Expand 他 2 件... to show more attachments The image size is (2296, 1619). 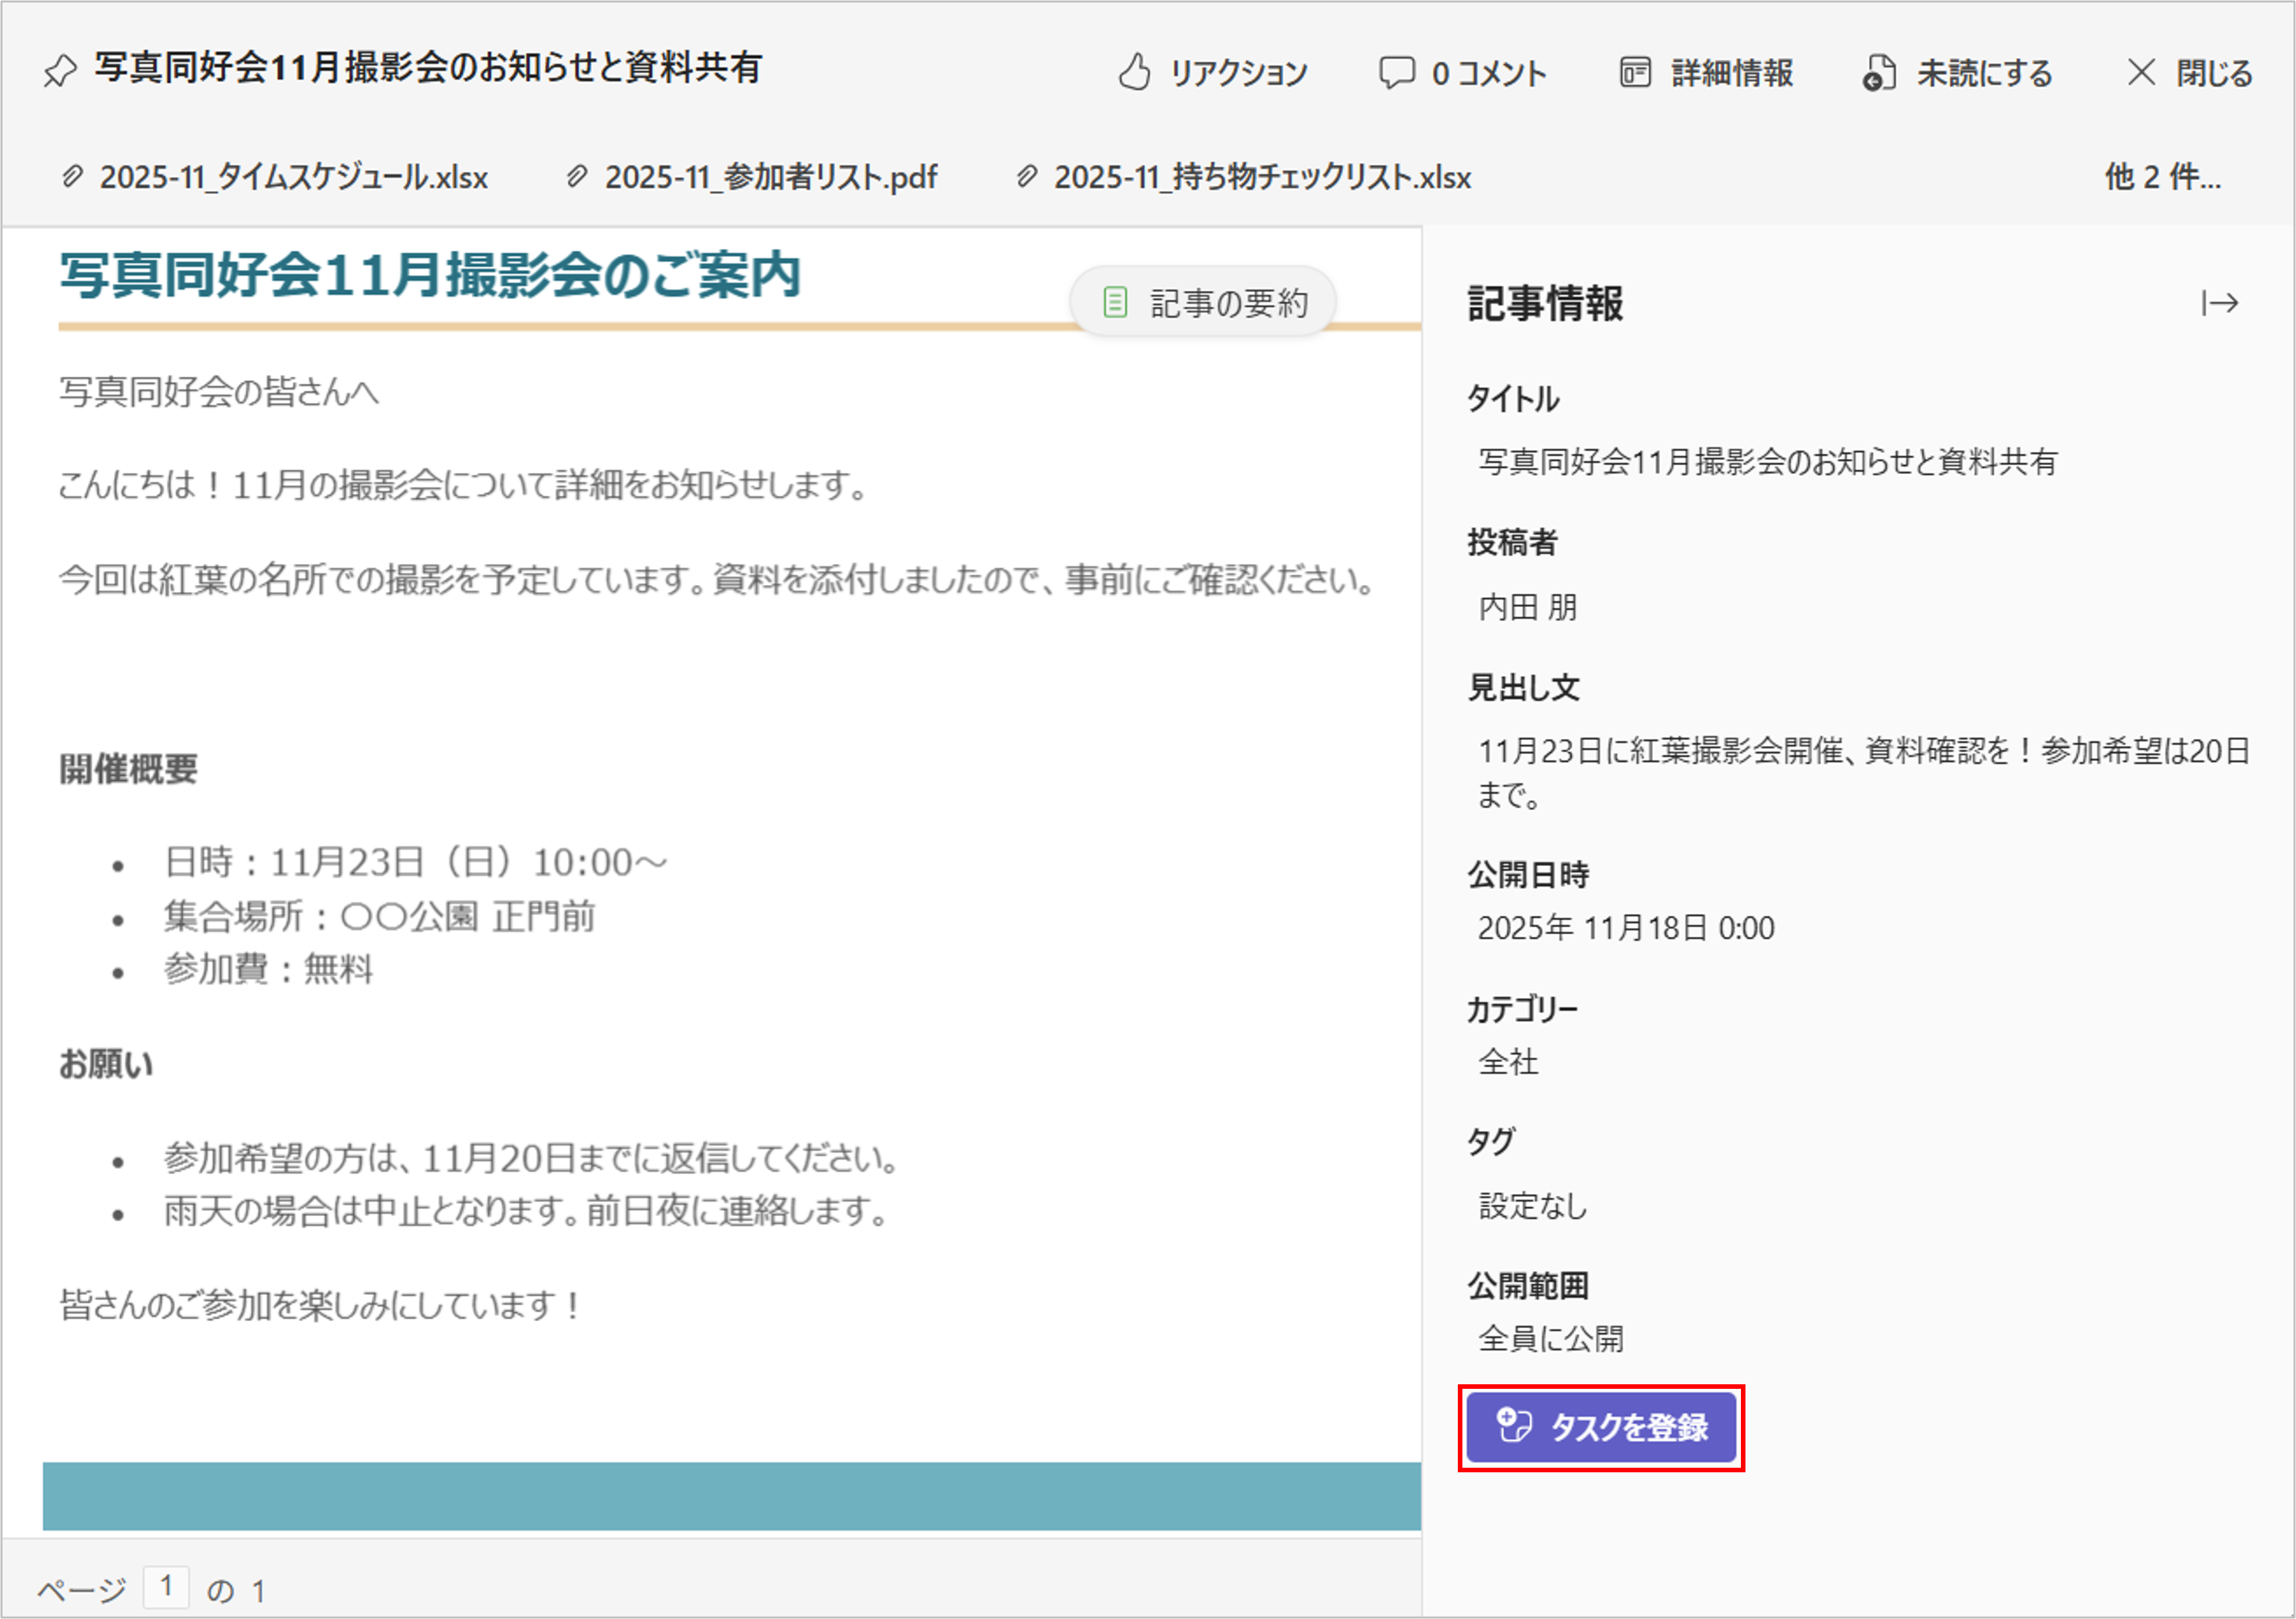pyautogui.click(x=2162, y=178)
